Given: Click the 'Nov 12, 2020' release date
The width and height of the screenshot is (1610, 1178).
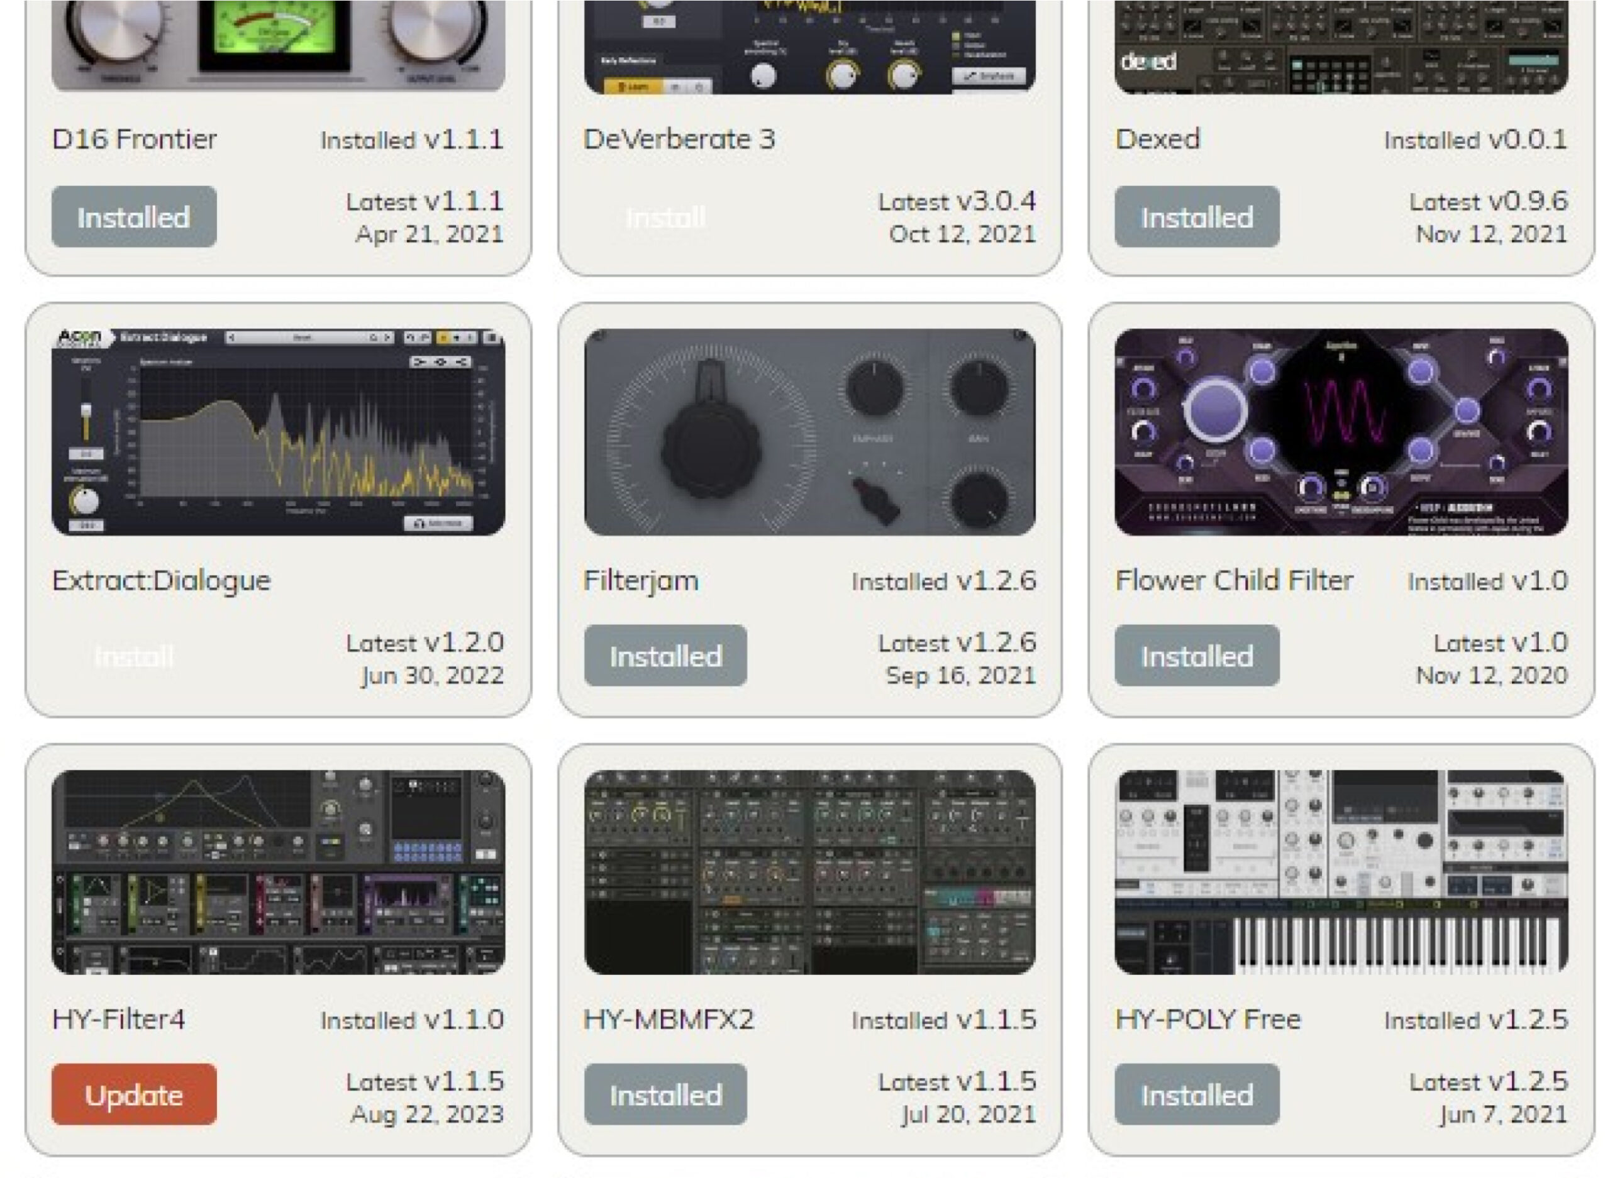Looking at the screenshot, I should (x=1492, y=675).
